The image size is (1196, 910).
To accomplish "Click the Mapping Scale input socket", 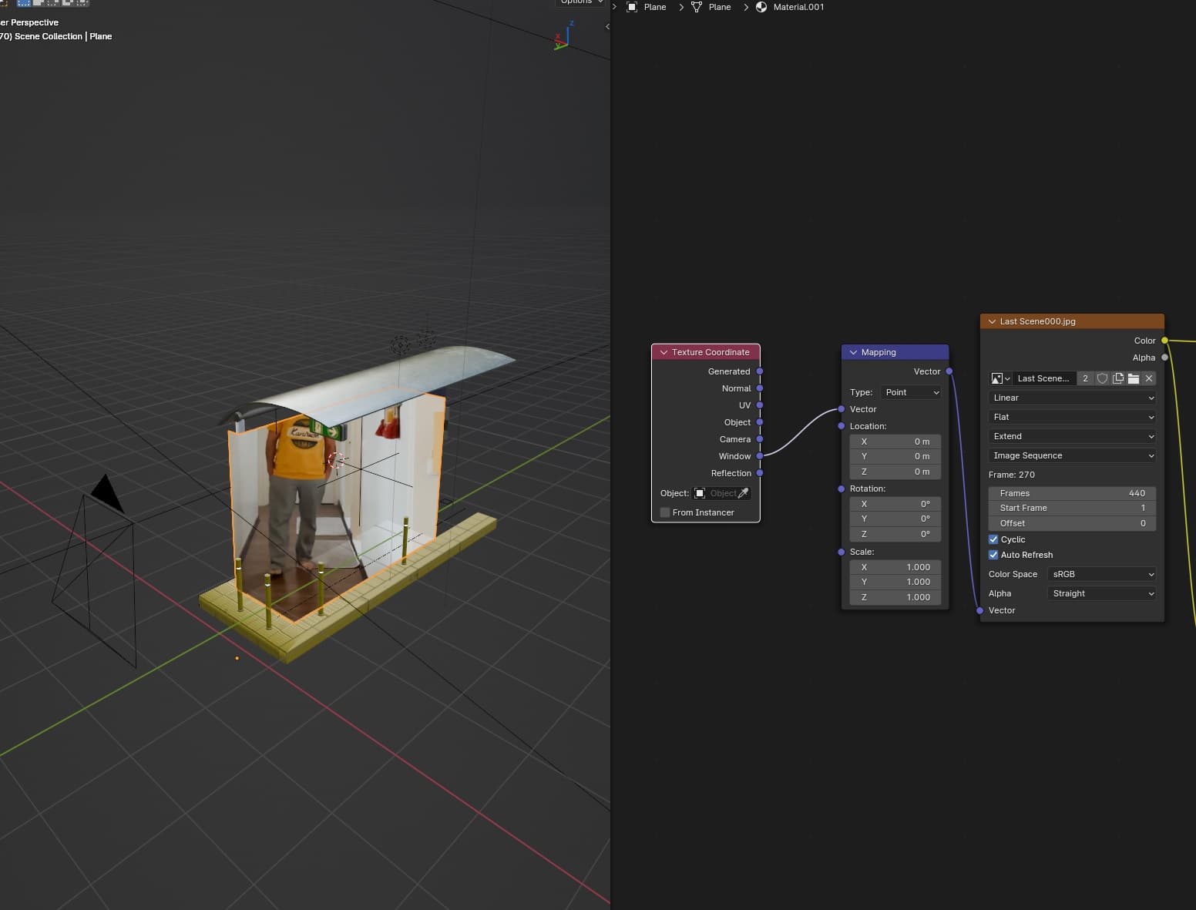I will point(842,552).
